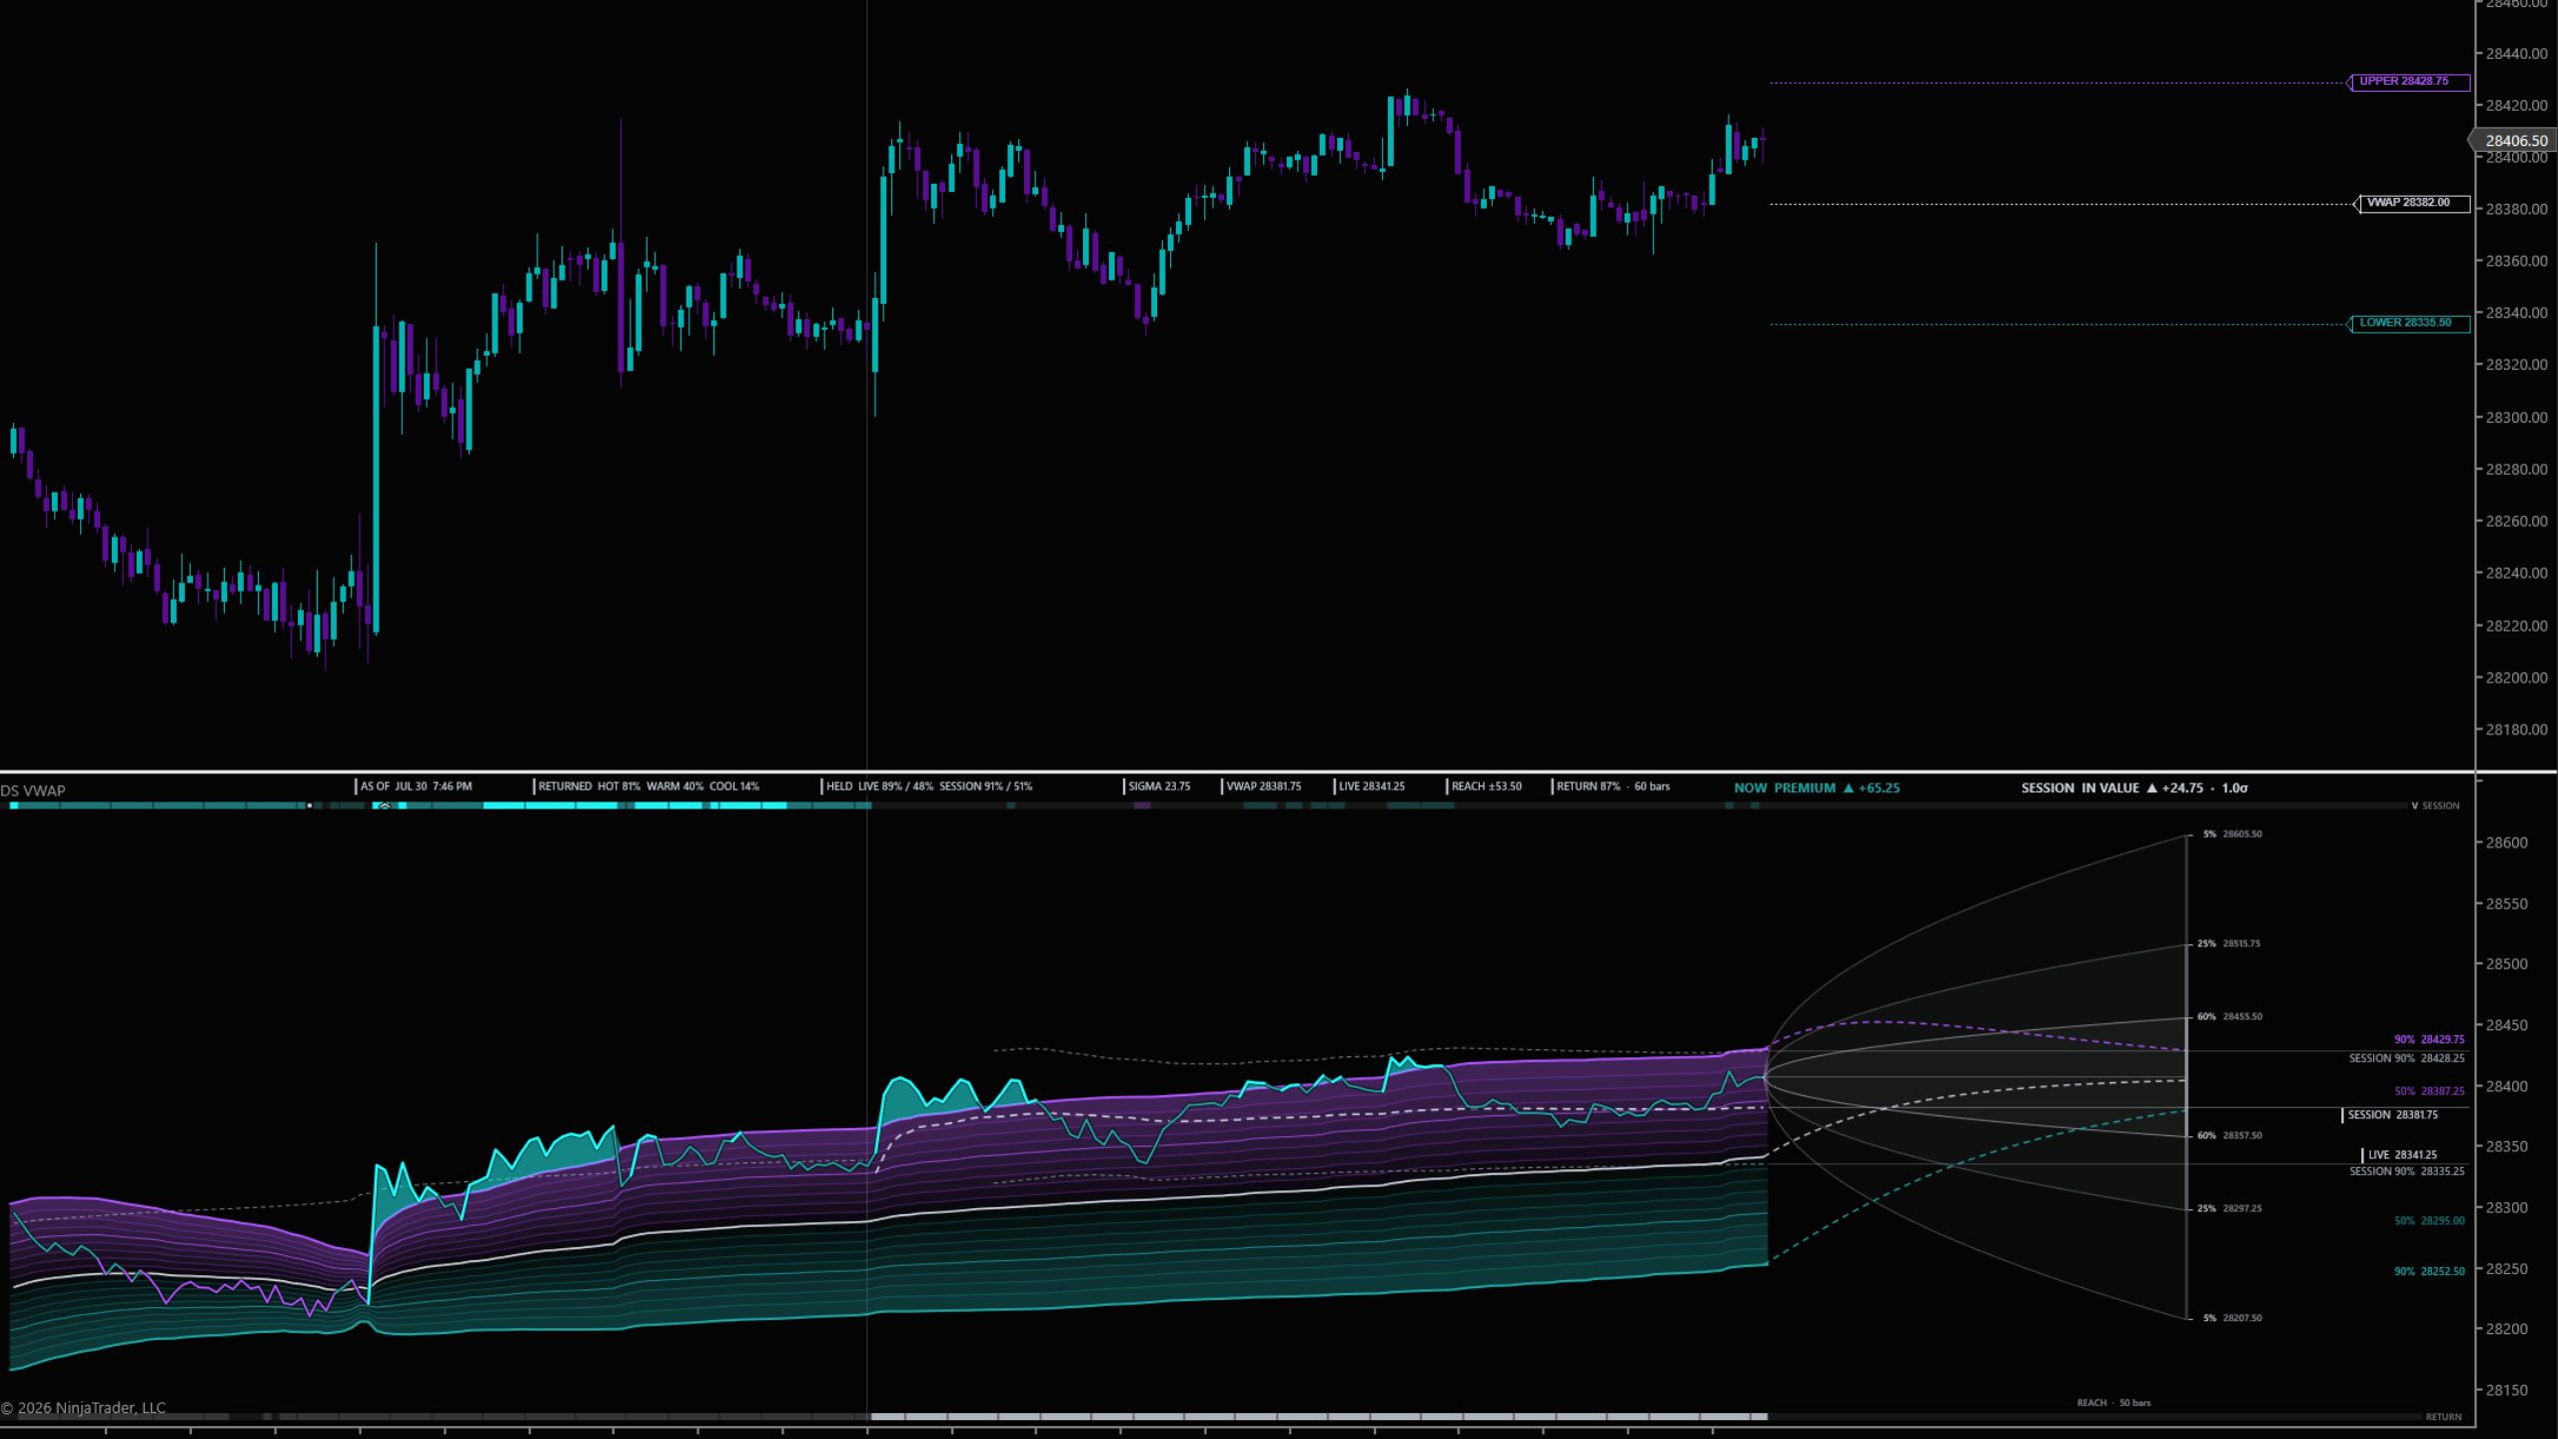Screen dimensions: 2558x1439
Task: Click the LIVE 28341.25 header value
Action: 1371,786
